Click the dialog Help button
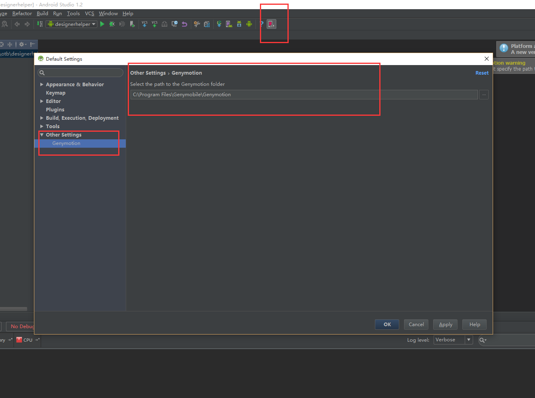Screen dimensions: 535x398 [474, 325]
